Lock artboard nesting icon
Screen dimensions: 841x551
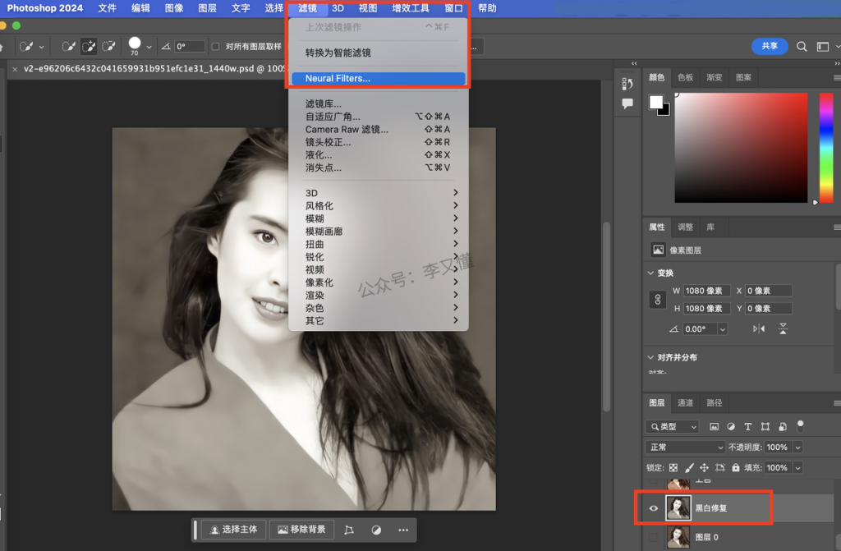(x=719, y=468)
